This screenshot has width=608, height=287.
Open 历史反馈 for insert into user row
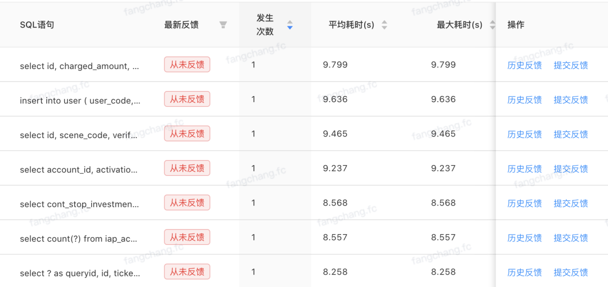click(524, 100)
